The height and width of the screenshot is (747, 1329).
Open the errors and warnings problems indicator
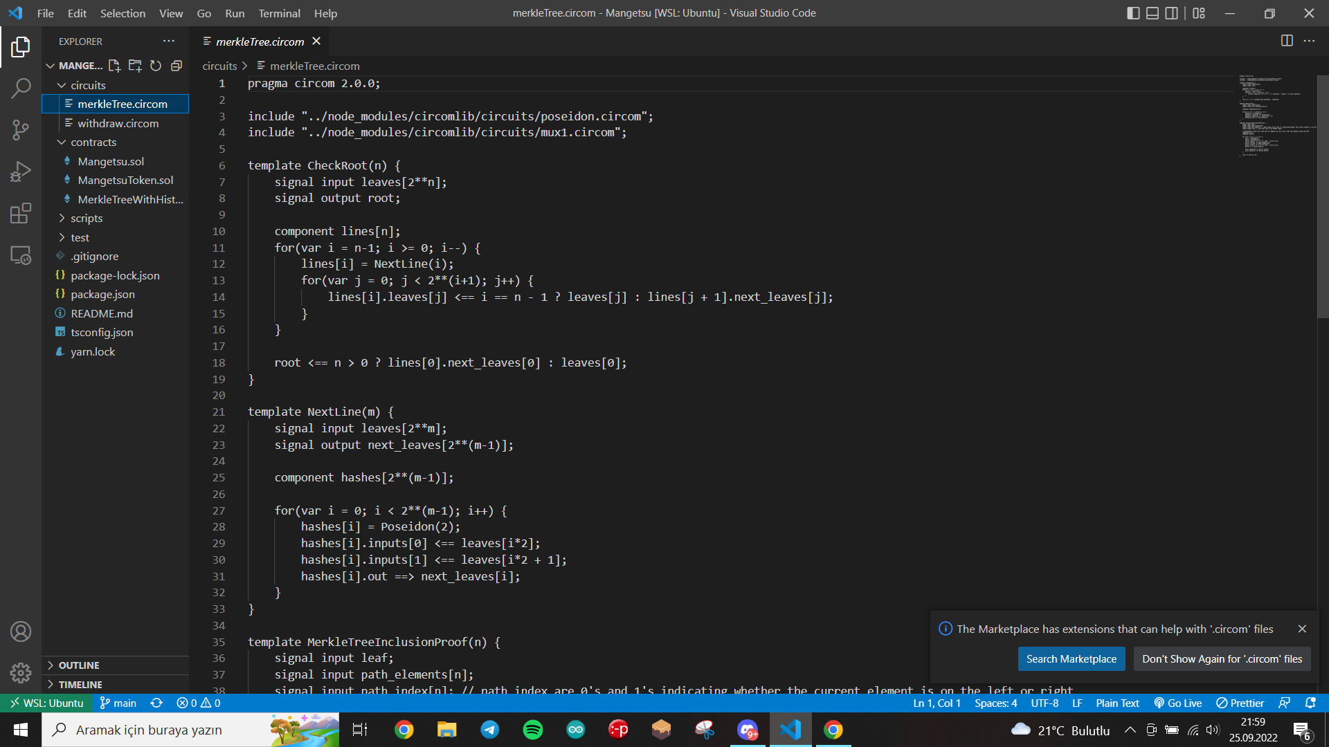click(199, 703)
